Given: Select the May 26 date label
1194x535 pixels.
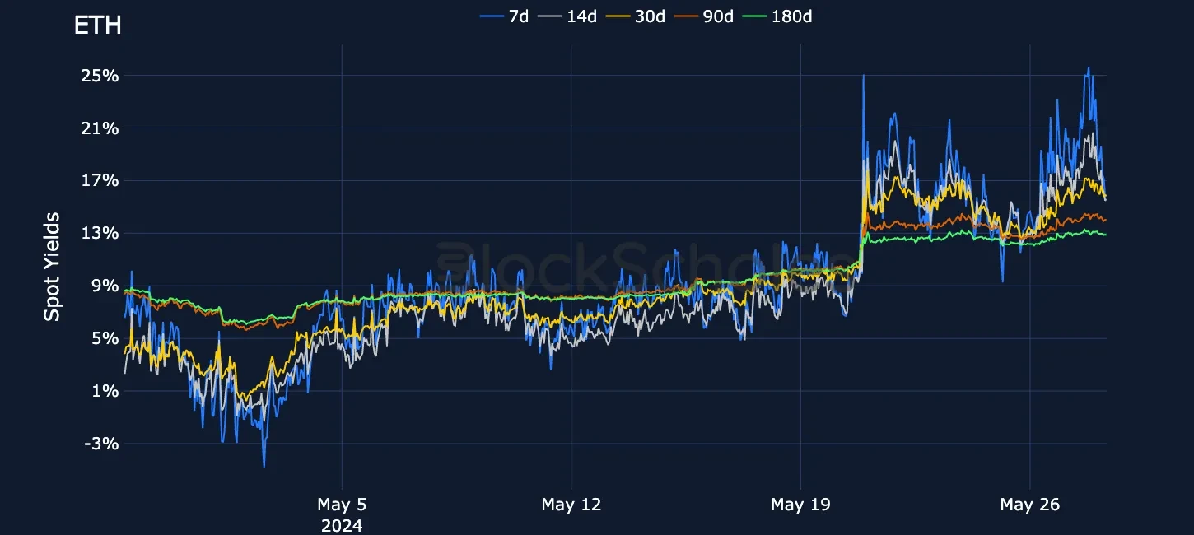Looking at the screenshot, I should click(1030, 505).
